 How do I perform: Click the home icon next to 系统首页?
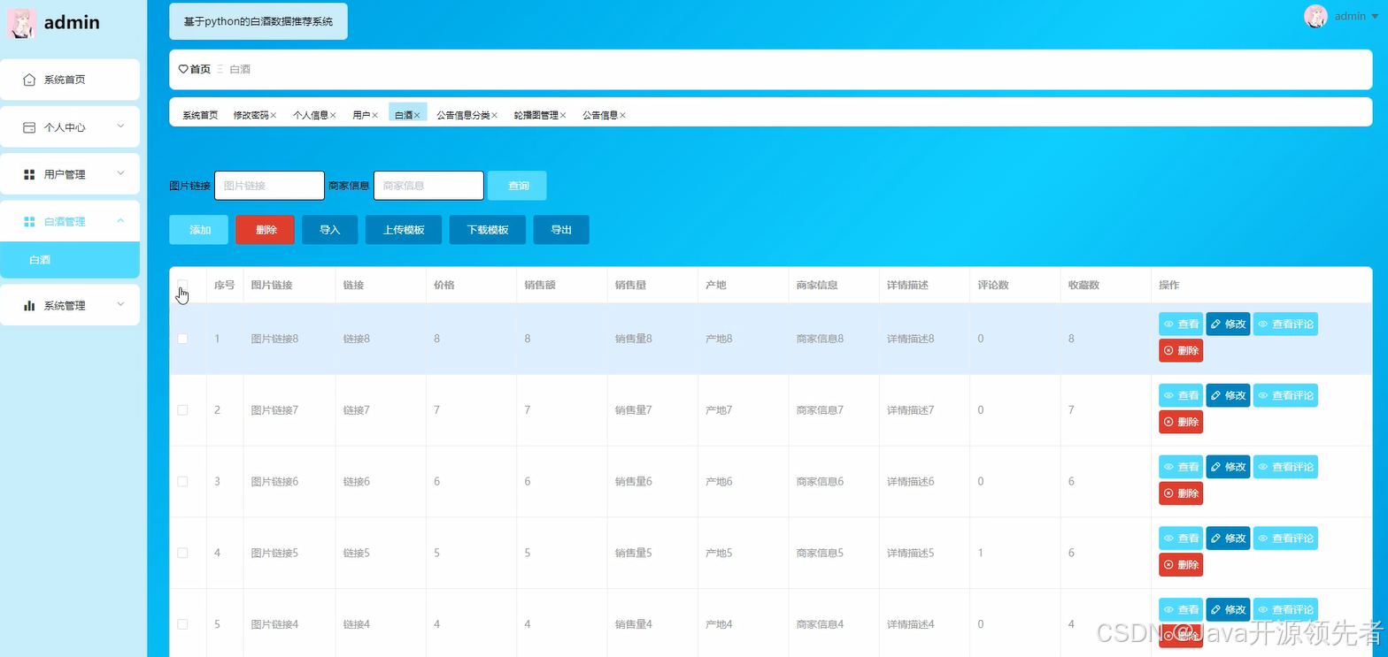[29, 80]
